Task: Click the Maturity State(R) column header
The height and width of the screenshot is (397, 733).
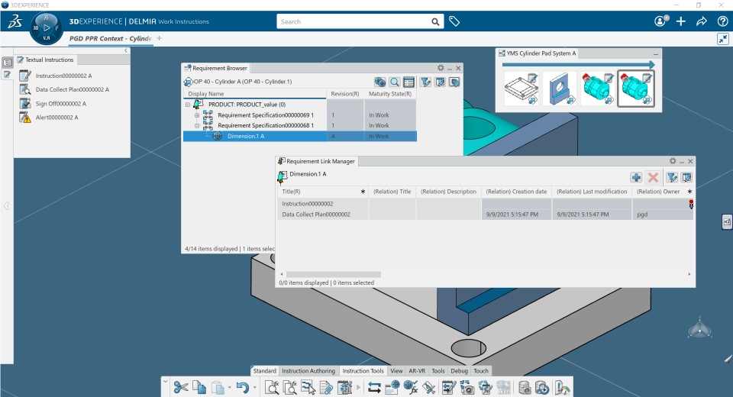Action: tap(390, 93)
